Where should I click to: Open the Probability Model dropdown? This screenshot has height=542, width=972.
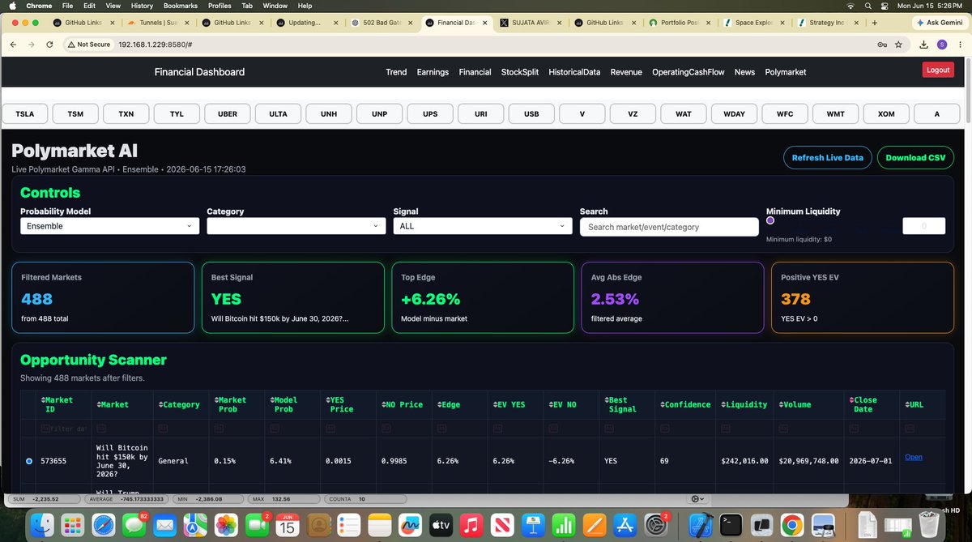click(x=109, y=226)
